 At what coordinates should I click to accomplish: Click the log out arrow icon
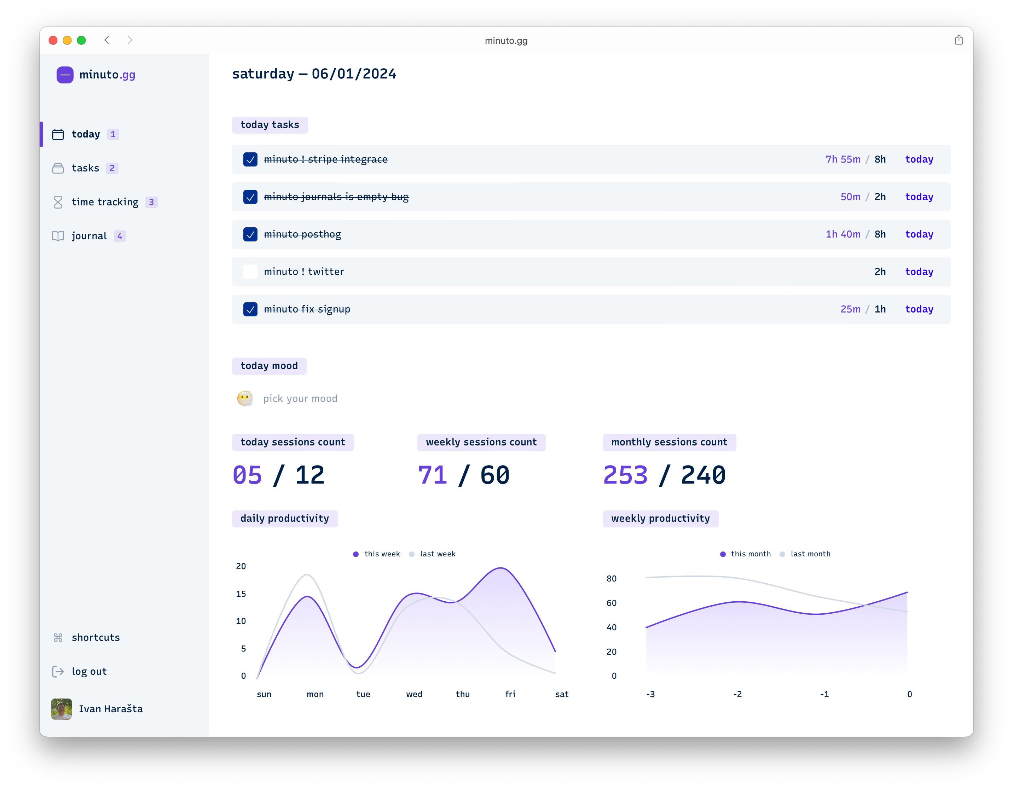(58, 672)
